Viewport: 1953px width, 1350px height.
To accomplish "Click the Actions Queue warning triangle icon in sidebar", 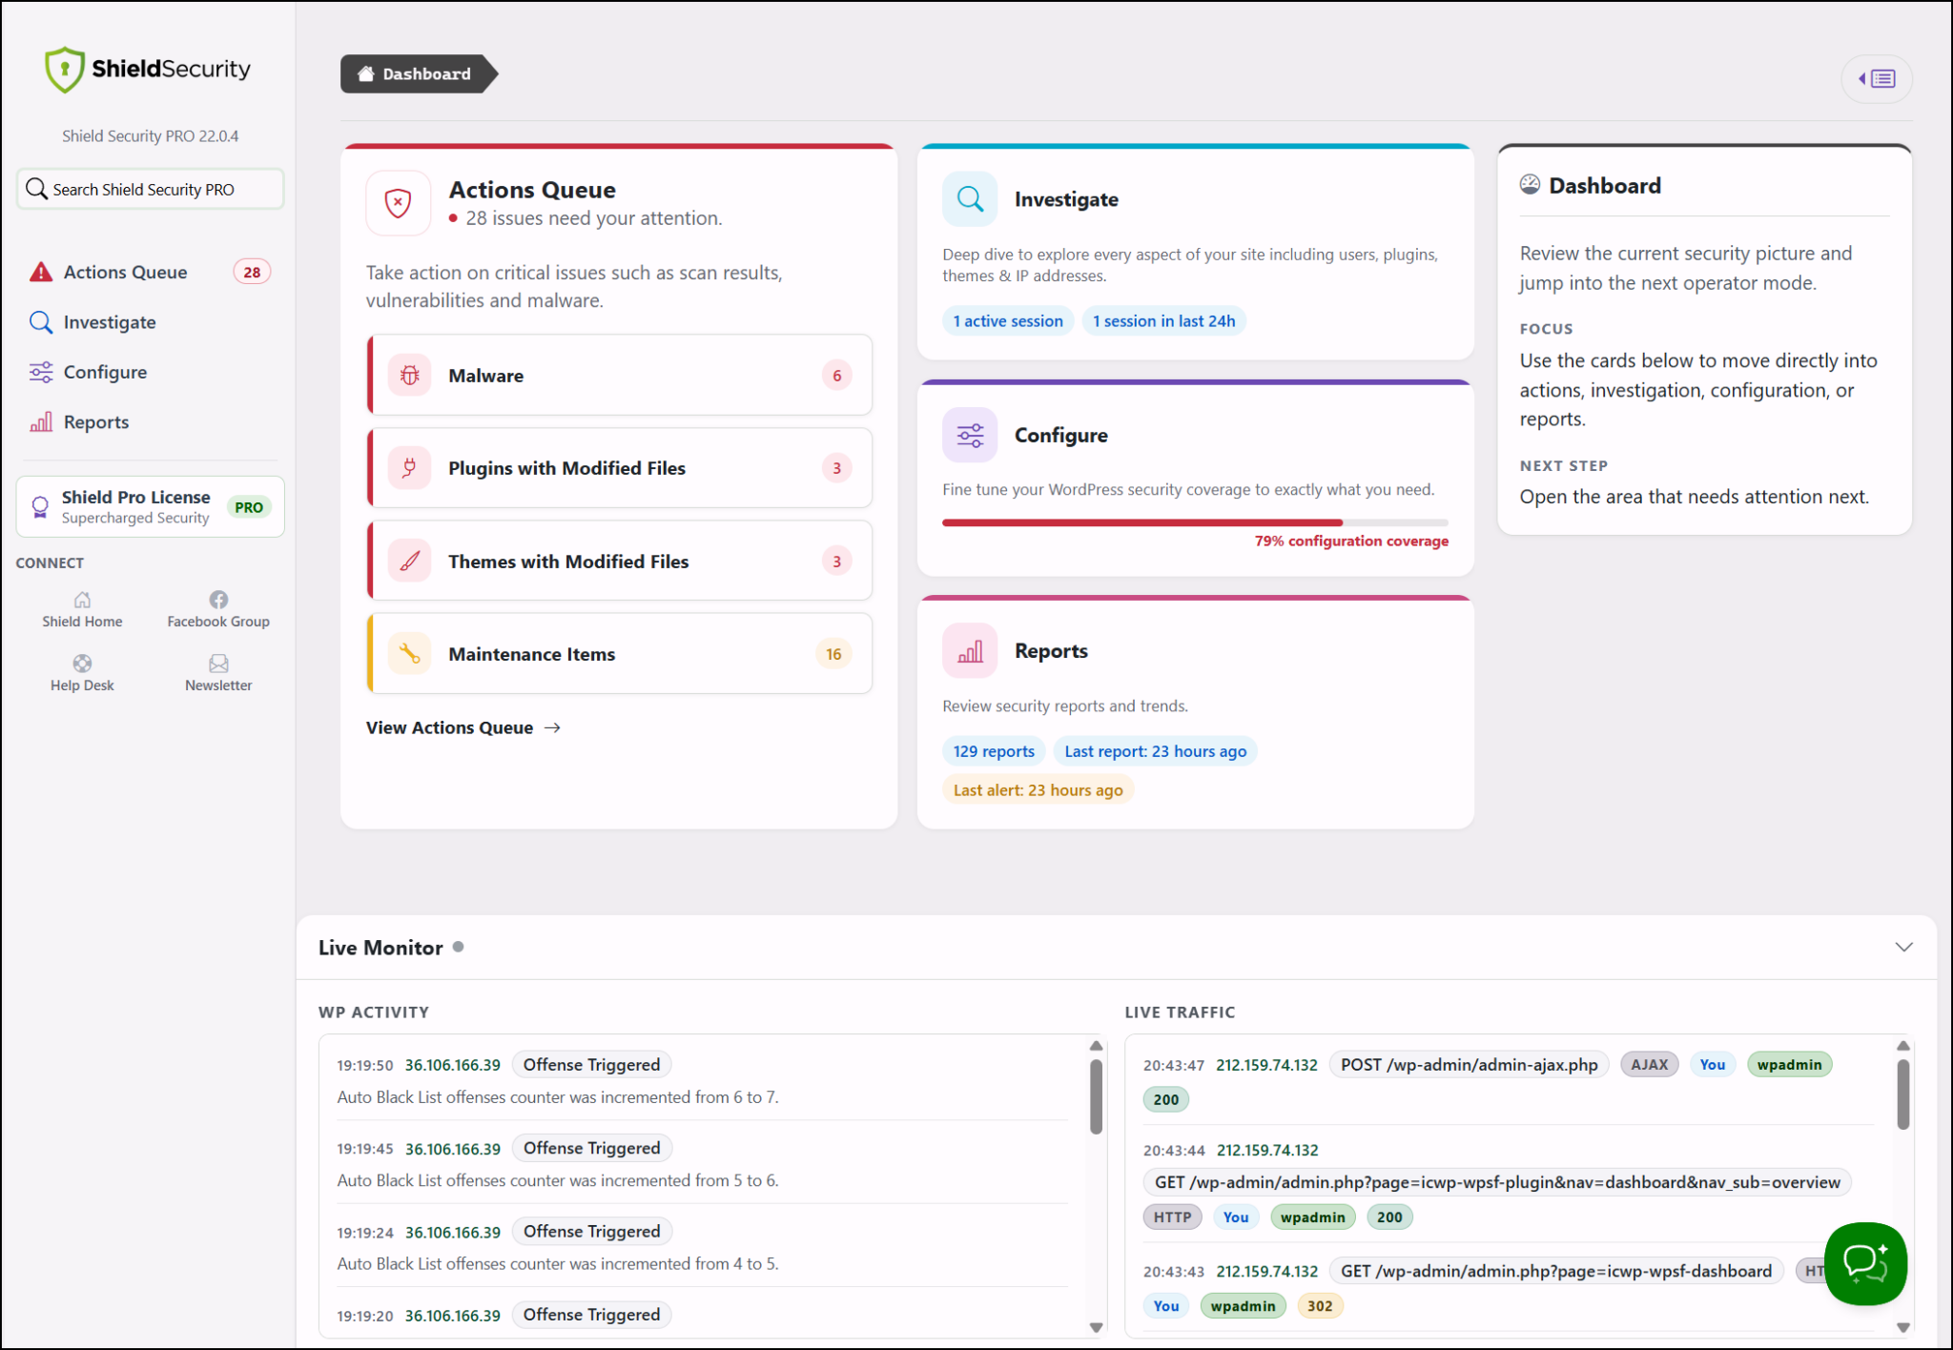I will 41,272.
